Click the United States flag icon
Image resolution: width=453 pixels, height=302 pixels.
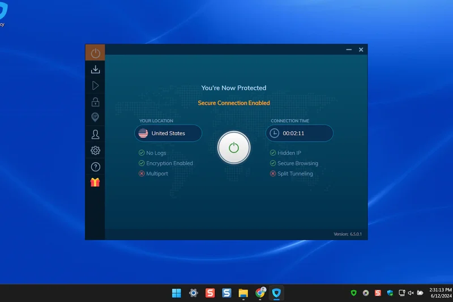pos(143,133)
